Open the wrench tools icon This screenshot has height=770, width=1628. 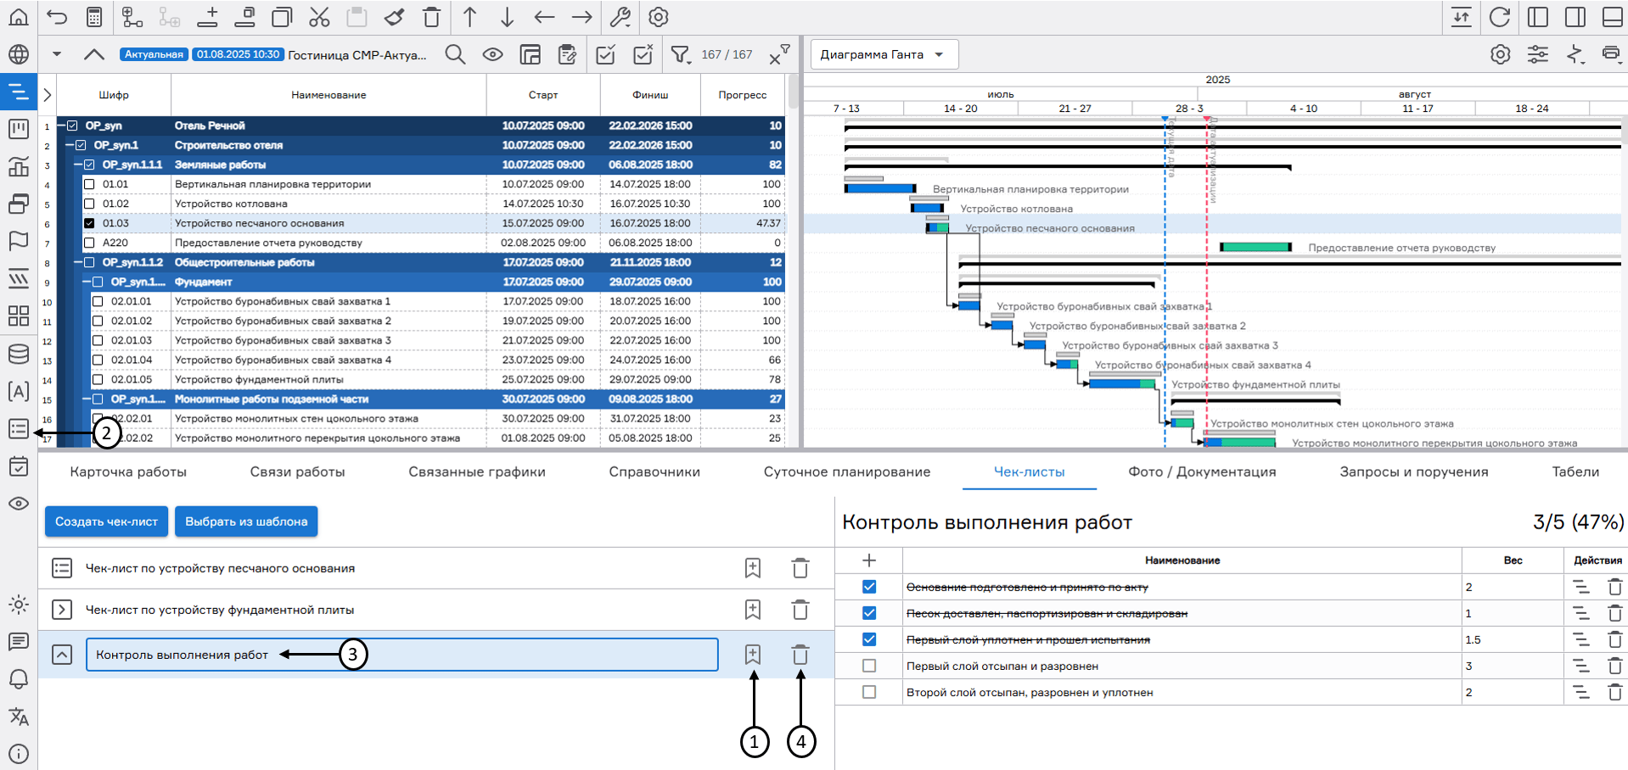[620, 17]
